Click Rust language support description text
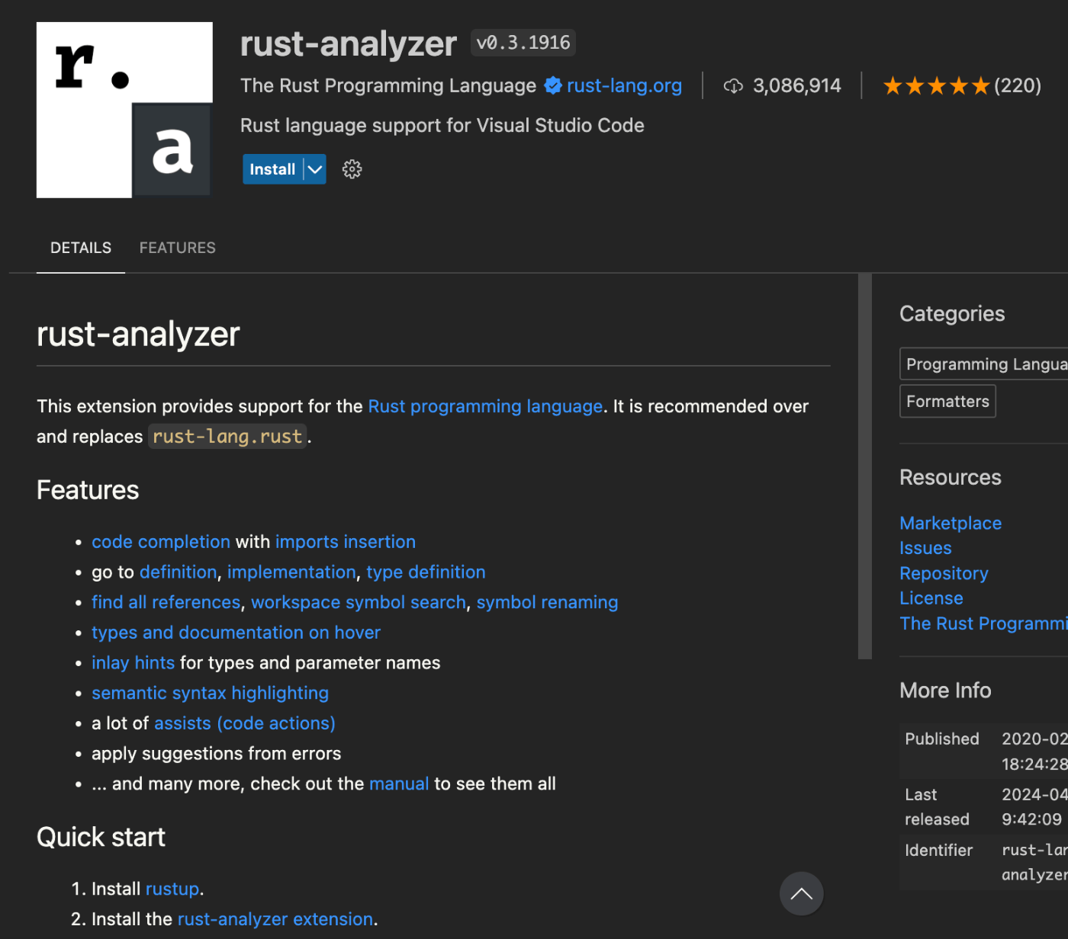This screenshot has width=1068, height=939. pyautogui.click(x=442, y=126)
